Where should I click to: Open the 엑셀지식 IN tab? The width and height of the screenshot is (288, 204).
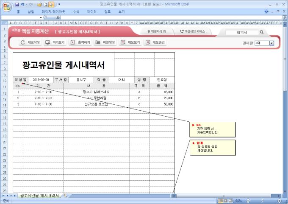coord(157,32)
